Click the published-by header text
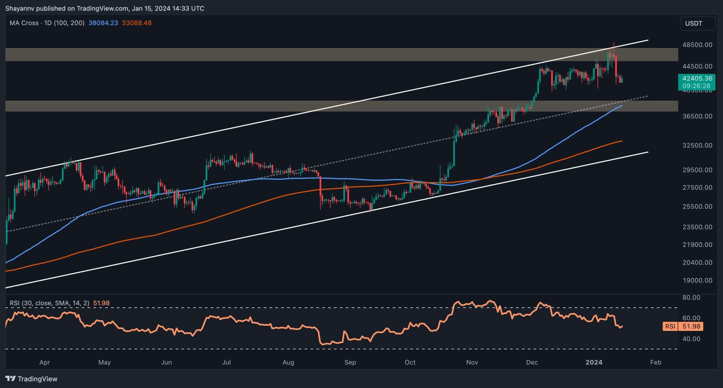723x388 pixels. pos(105,8)
